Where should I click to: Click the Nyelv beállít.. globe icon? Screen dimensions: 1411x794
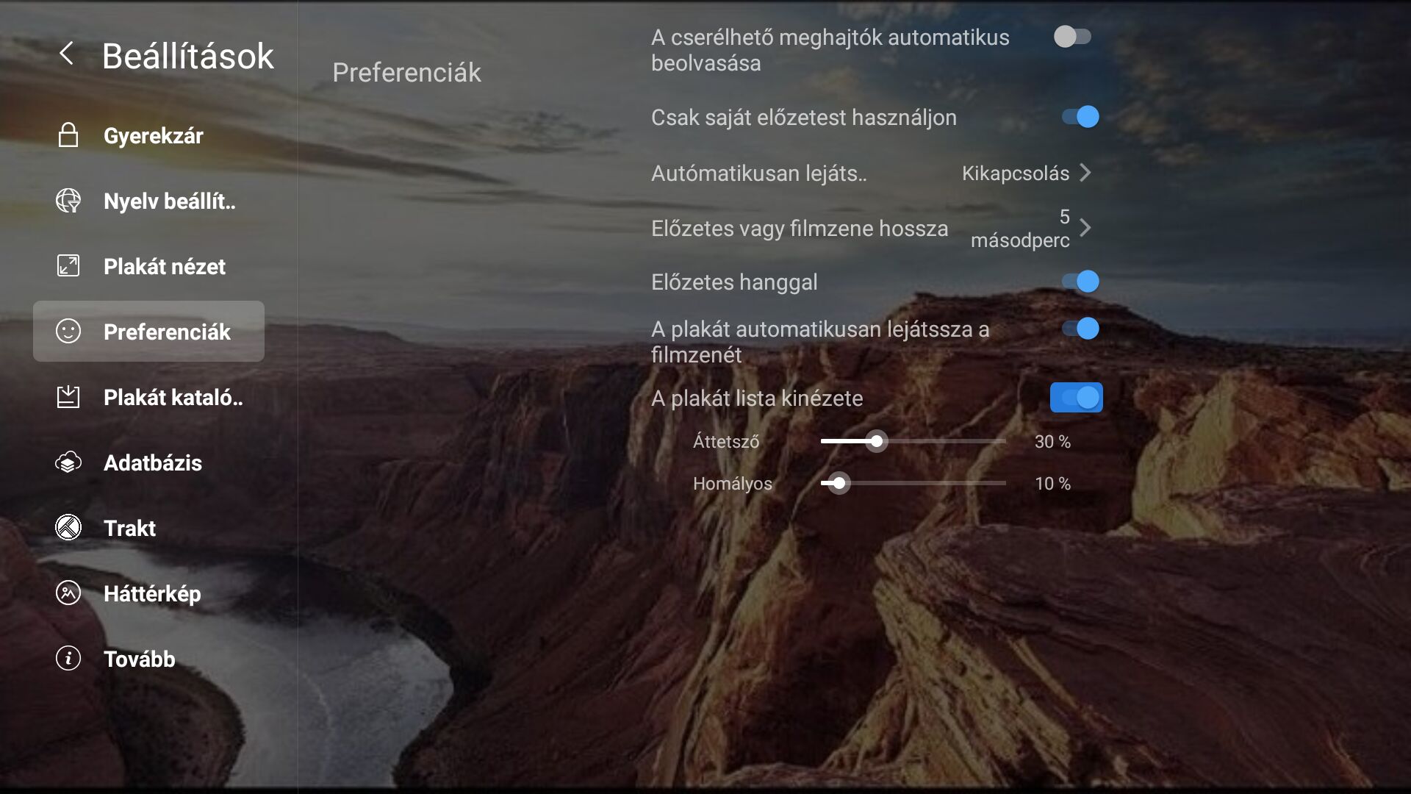(68, 201)
